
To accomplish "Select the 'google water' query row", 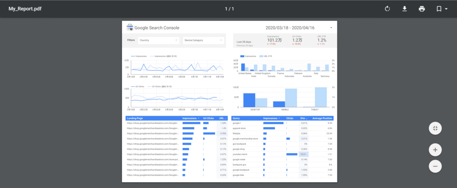I will pos(283,159).
